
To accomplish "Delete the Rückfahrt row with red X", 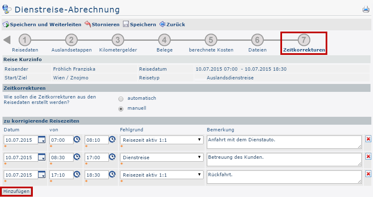I will pos(368,174).
